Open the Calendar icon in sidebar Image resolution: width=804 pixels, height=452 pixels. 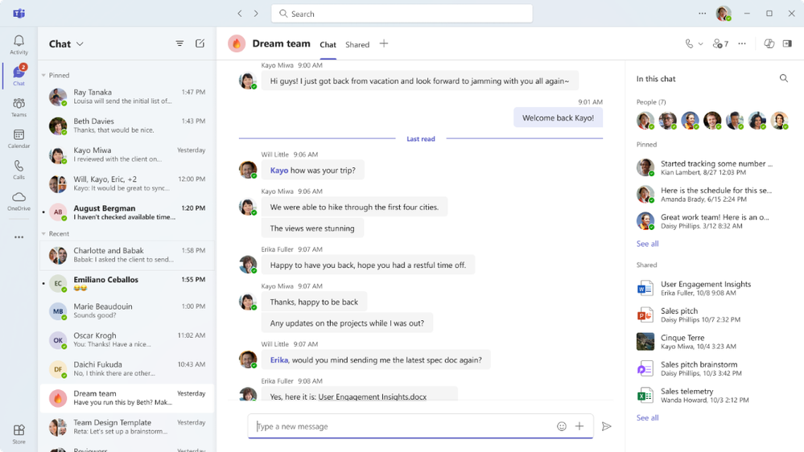(x=19, y=138)
